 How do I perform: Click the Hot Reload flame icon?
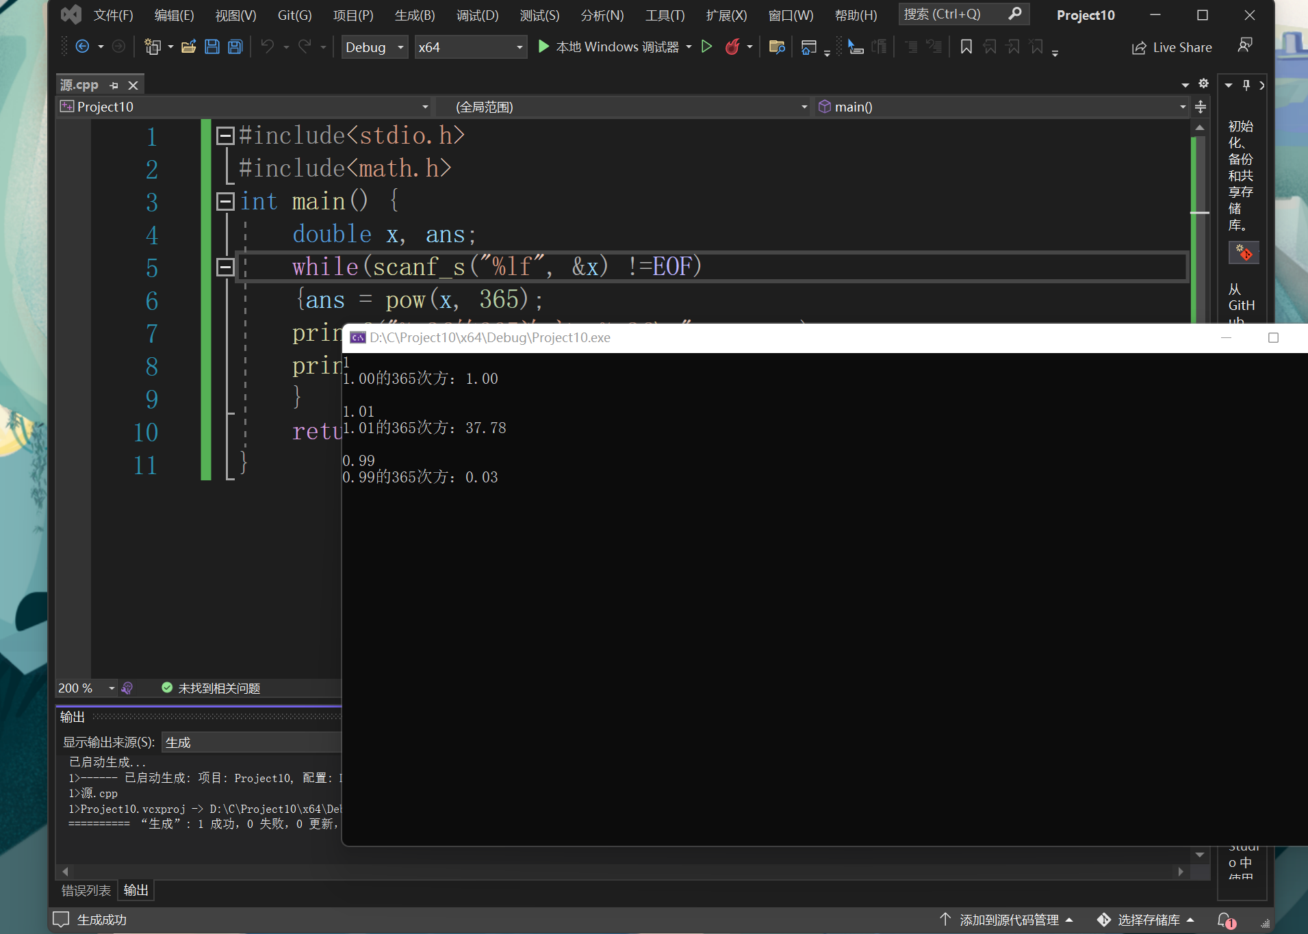pyautogui.click(x=732, y=47)
